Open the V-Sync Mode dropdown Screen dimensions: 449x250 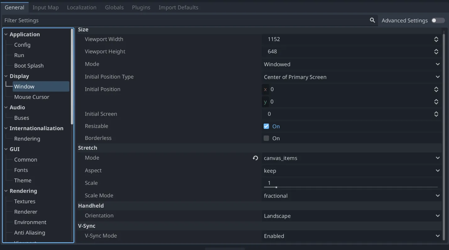point(351,236)
